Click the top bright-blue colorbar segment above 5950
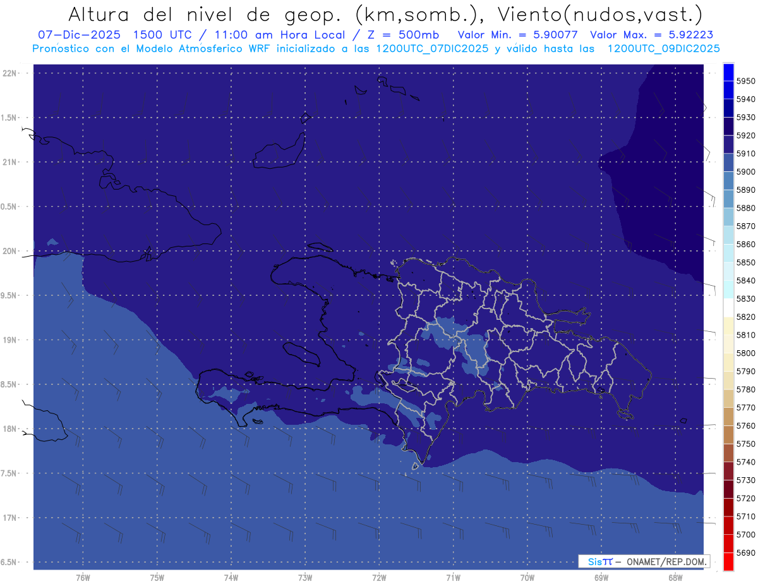758x586 pixels. click(728, 72)
